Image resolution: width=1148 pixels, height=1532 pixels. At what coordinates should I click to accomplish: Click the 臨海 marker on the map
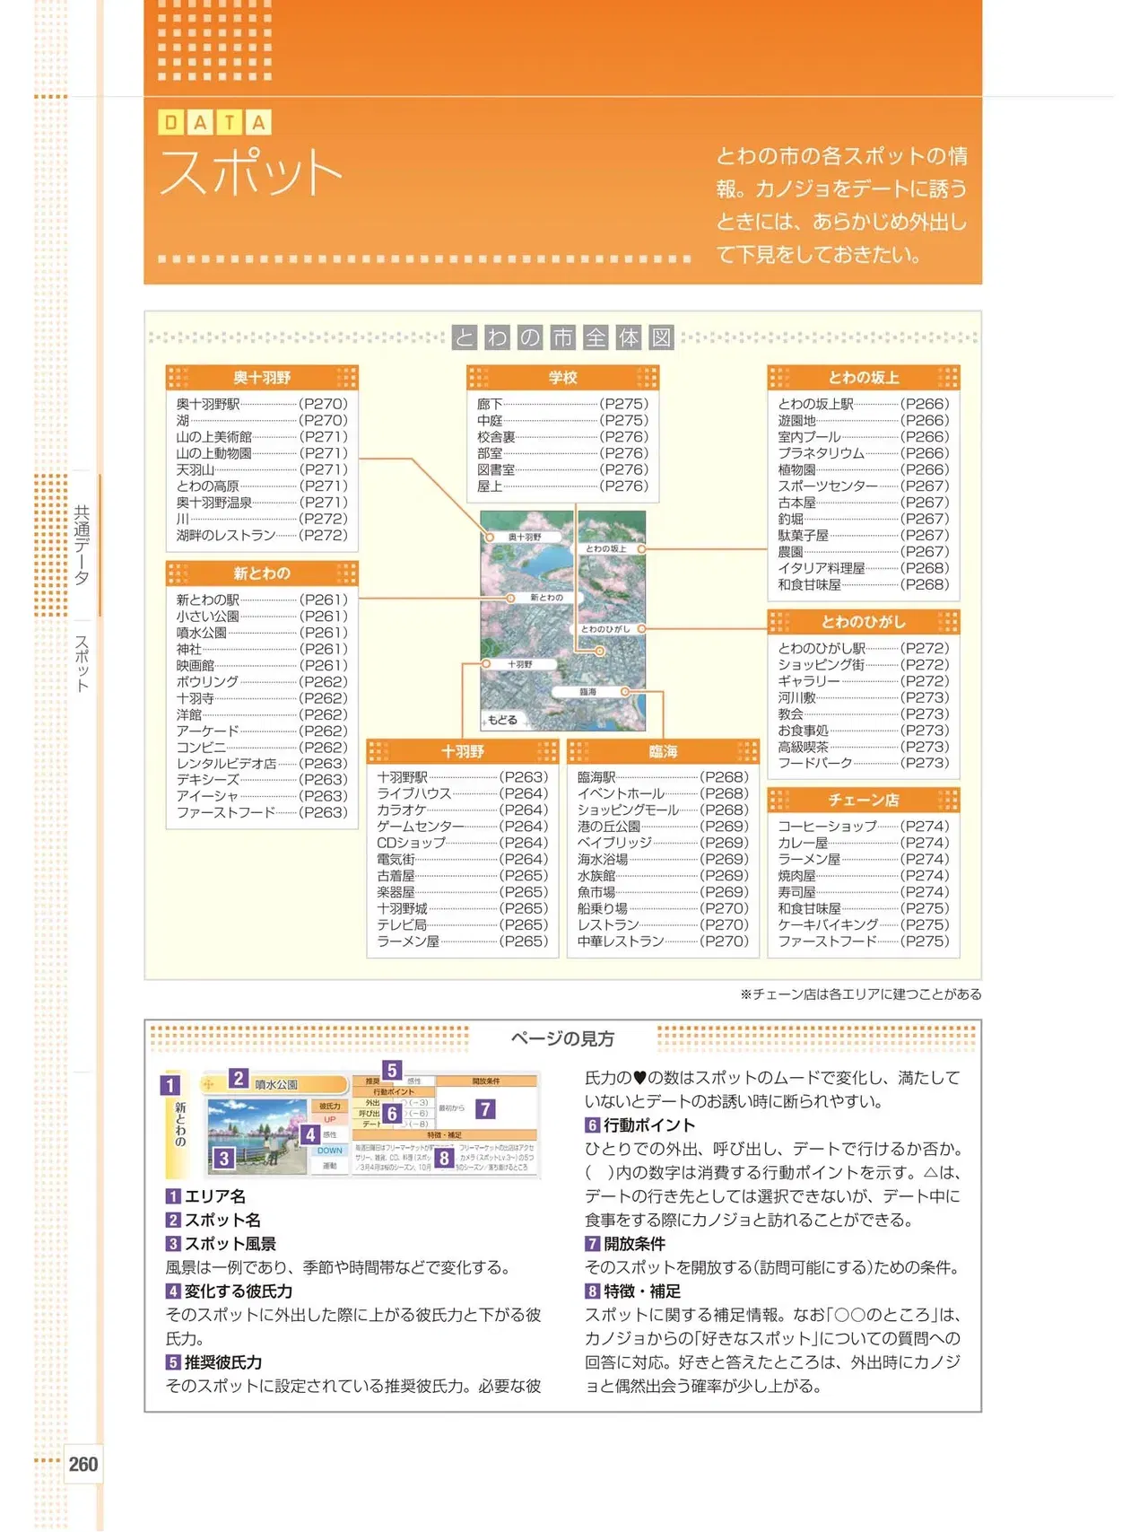tap(592, 692)
